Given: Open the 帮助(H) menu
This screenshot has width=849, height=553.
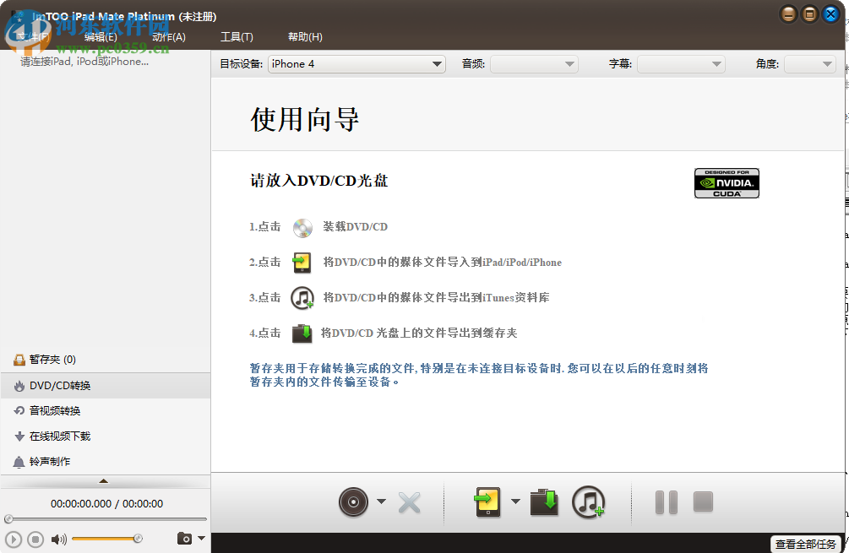Looking at the screenshot, I should [x=304, y=36].
